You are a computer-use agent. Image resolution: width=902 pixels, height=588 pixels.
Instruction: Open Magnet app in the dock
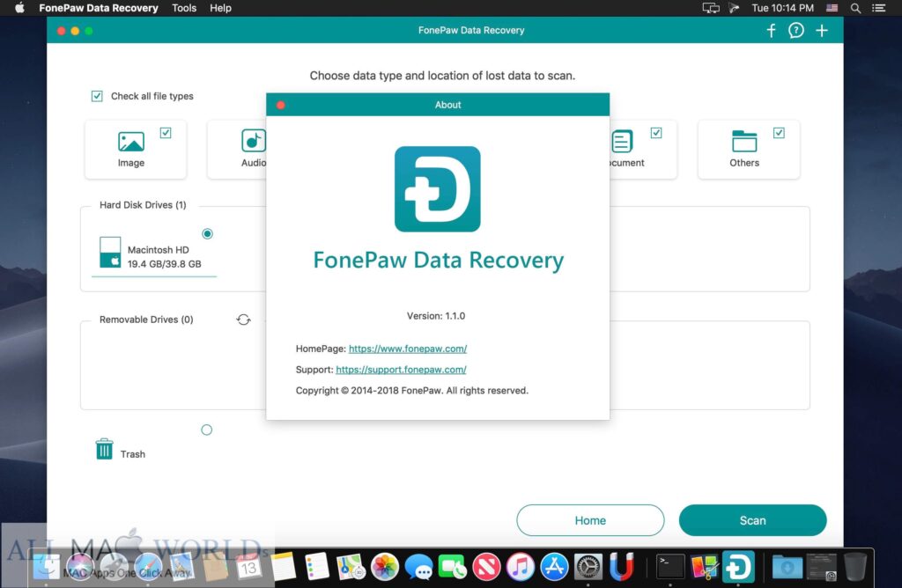click(x=621, y=567)
